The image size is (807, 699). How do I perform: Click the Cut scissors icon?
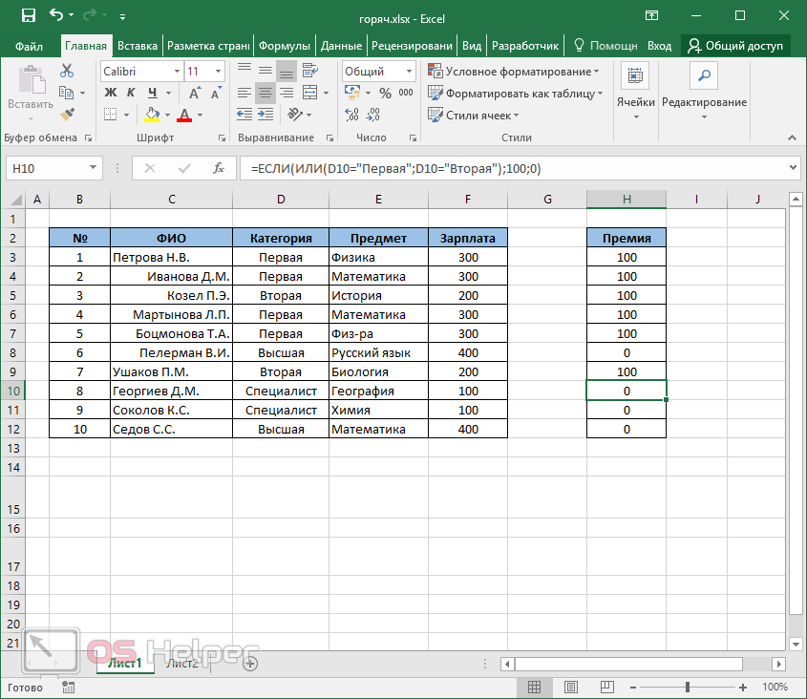pos(67,71)
